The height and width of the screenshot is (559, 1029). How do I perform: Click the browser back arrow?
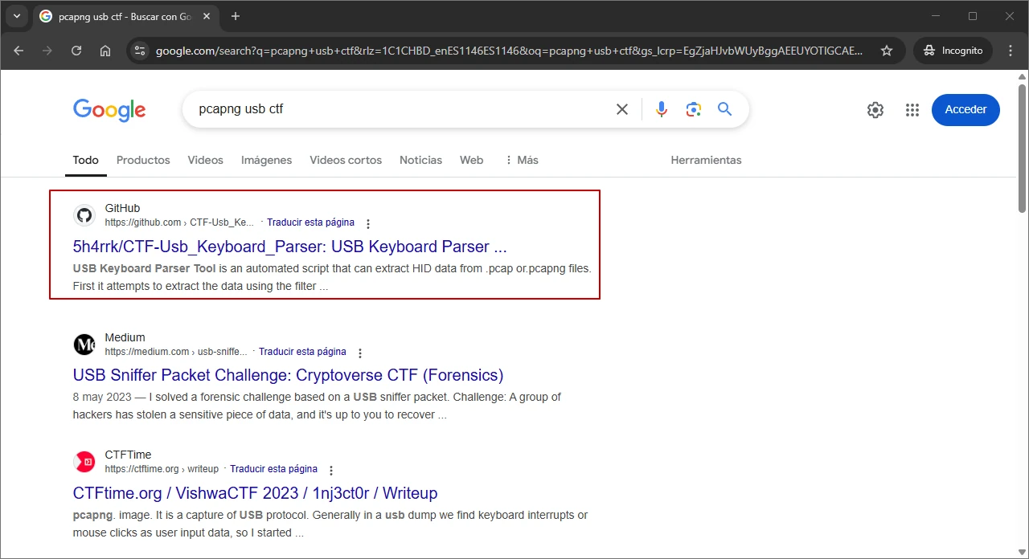tap(18, 51)
